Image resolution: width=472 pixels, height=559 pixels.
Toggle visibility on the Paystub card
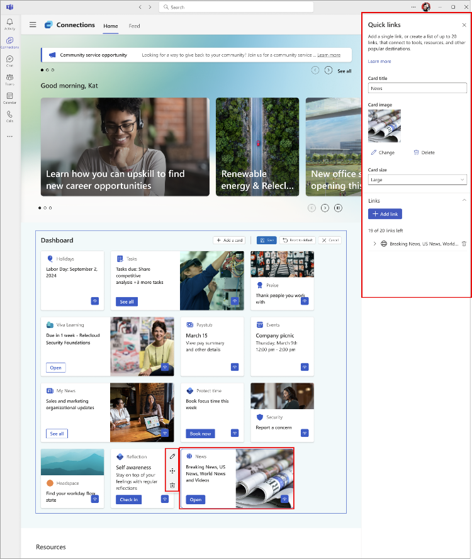235,367
